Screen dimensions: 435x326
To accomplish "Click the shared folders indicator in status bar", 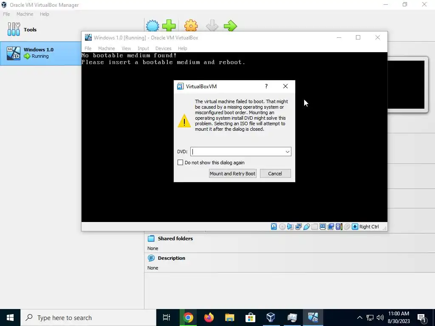I will (315, 227).
